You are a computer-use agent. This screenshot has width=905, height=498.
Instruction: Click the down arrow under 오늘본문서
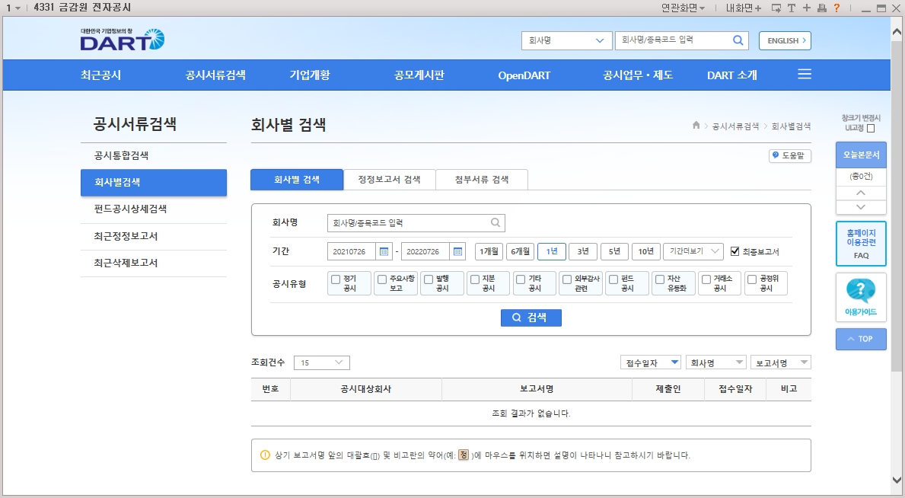coord(861,207)
